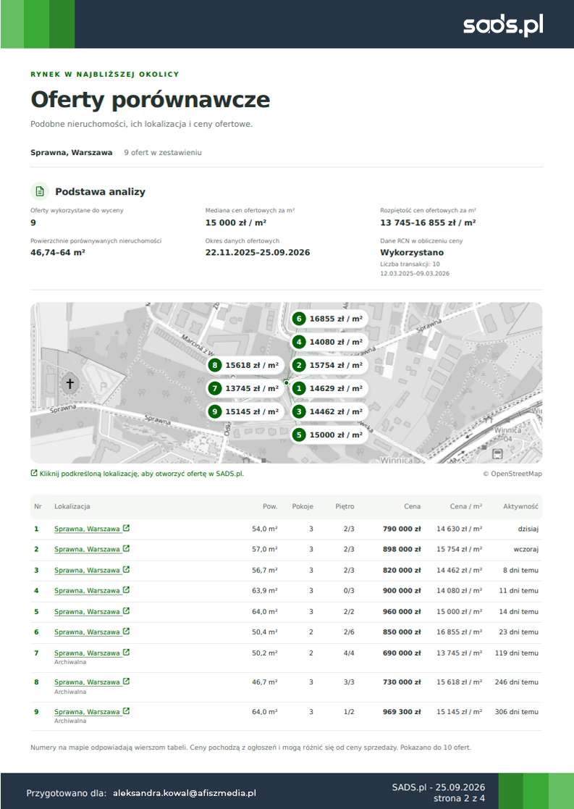
Task: Select map marker 3 at 14462 zł / m²
Action: click(329, 411)
